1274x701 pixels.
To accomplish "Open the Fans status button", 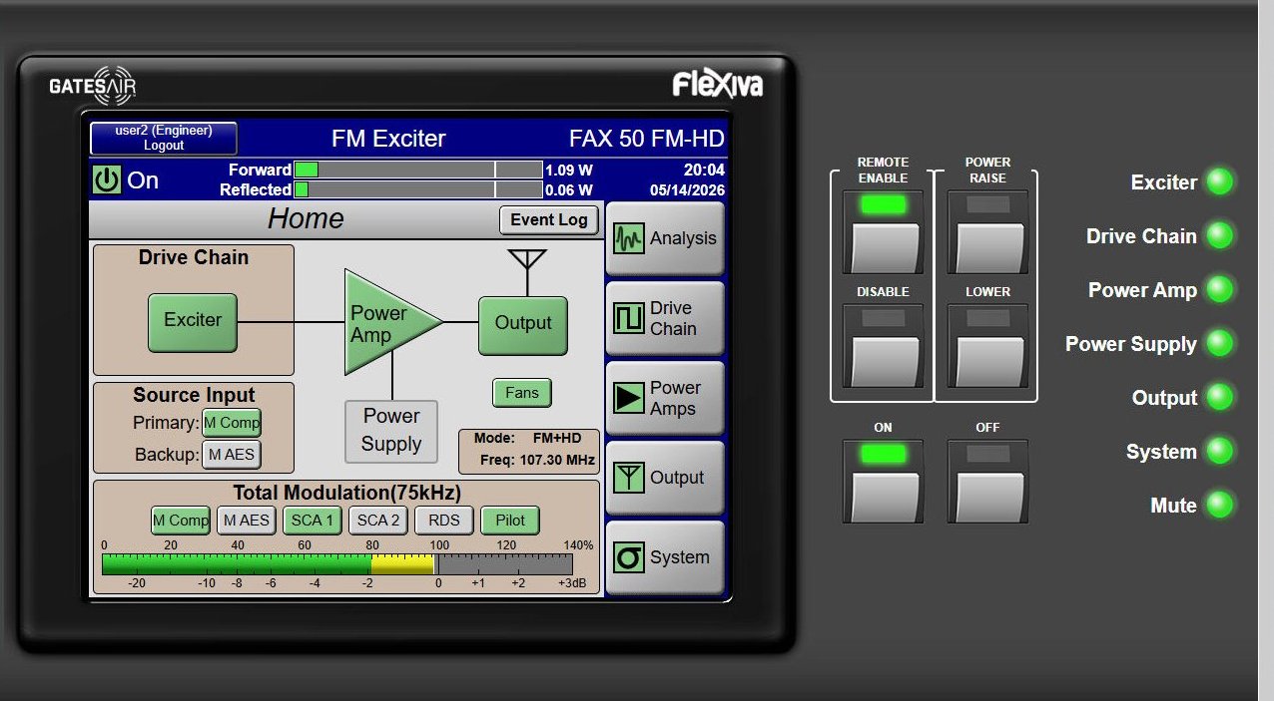I will (522, 393).
